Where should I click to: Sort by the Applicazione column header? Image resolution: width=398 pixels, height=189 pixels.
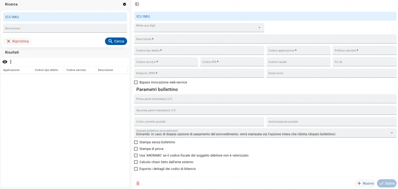point(11,70)
